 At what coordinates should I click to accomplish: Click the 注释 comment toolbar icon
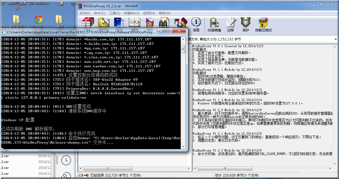[230, 25]
